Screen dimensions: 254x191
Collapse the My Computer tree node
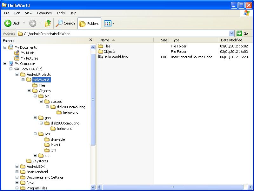pos(5,63)
